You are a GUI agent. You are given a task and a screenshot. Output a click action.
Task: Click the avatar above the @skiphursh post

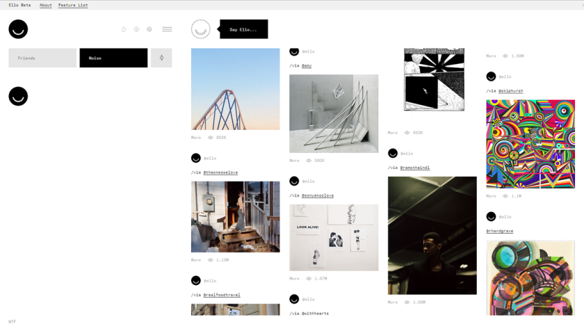click(491, 76)
